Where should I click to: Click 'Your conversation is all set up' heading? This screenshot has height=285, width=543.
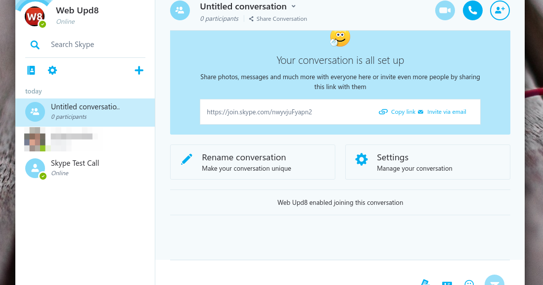tap(340, 60)
